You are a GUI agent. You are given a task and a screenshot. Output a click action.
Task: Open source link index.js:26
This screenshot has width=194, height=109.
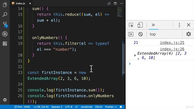pos(172,49)
